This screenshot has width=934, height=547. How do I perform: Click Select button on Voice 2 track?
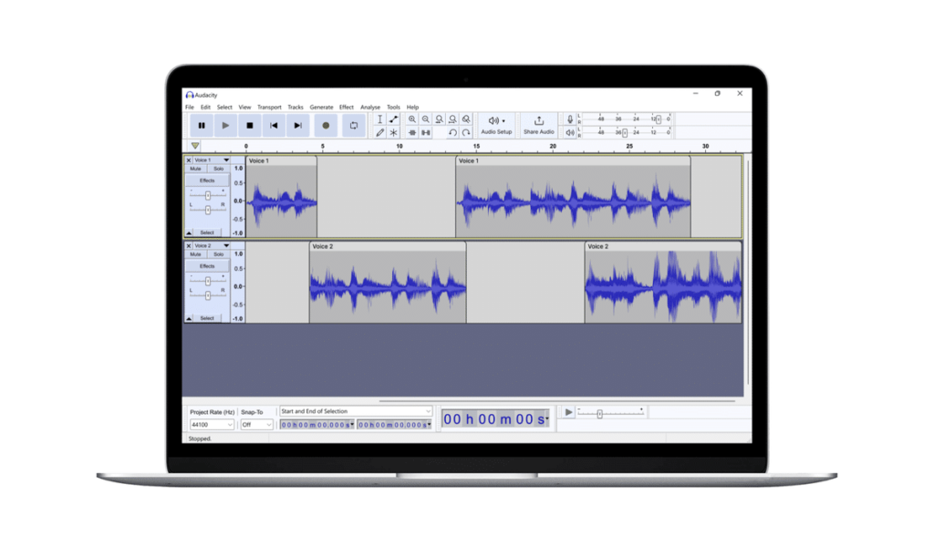207,318
